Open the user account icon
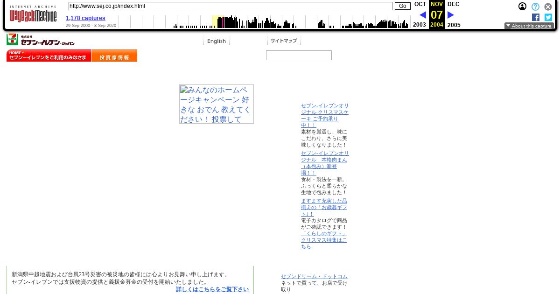 click(523, 7)
